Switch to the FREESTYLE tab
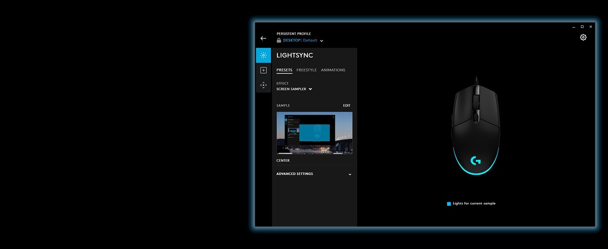The width and height of the screenshot is (608, 249). pyautogui.click(x=306, y=70)
